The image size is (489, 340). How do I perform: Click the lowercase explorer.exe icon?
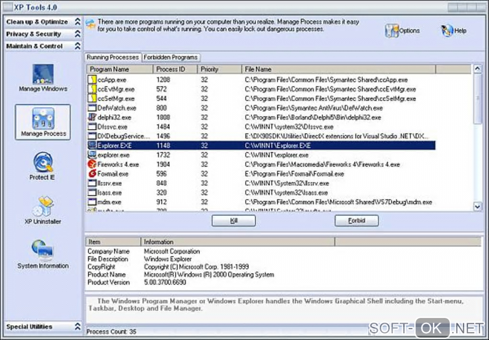tap(92, 154)
